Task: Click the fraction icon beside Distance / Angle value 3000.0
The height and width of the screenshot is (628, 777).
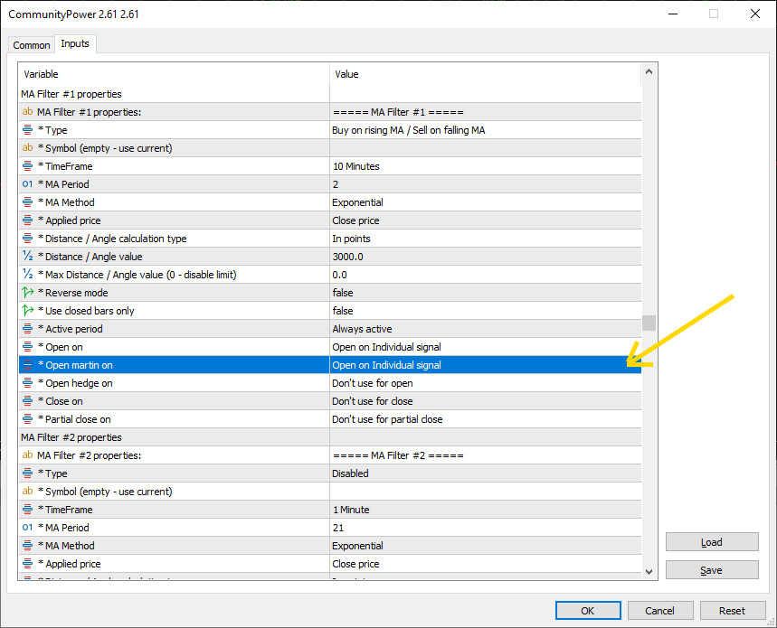Action: [28, 257]
